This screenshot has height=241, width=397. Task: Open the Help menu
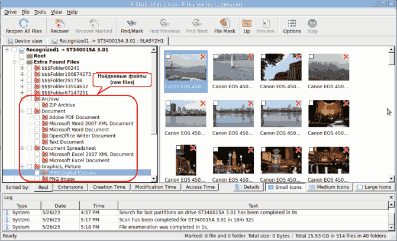[x=72, y=12]
